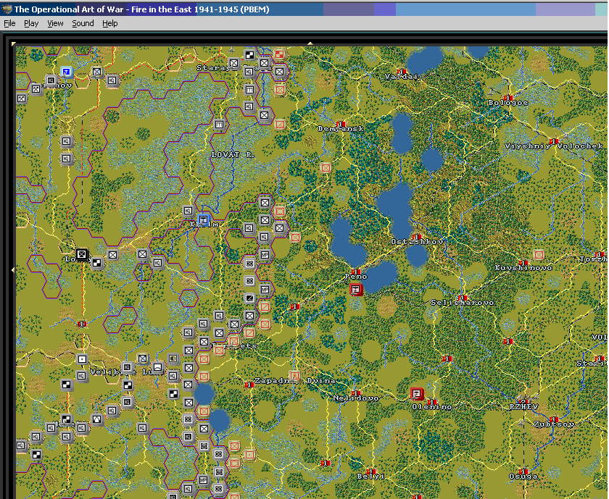The width and height of the screenshot is (609, 499).
Task: Select the red headquarters unit at Olenino
Action: click(x=417, y=394)
